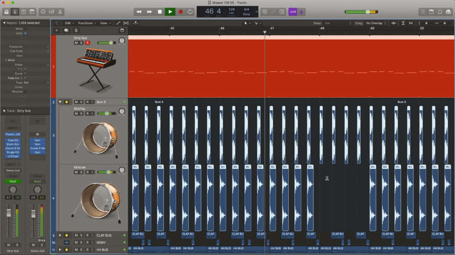Screen dimensions: 455x255
Task: Click the red Record button
Action: (x=180, y=12)
